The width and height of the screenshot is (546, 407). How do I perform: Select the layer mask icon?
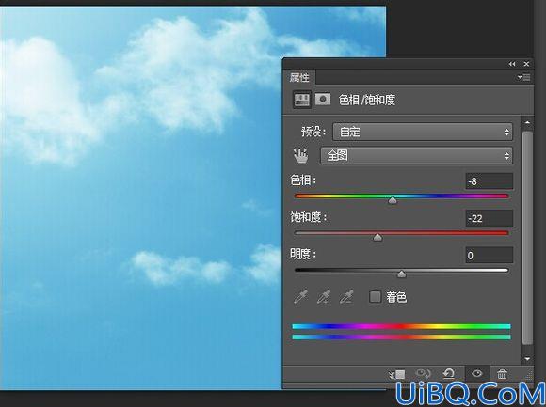coord(323,100)
